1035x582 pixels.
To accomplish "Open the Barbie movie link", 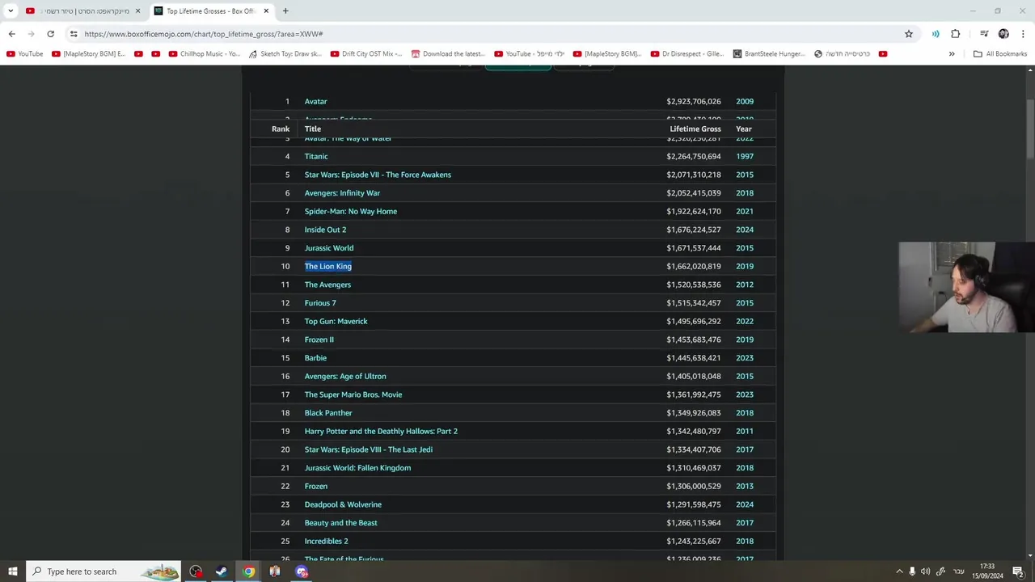I will pos(315,358).
